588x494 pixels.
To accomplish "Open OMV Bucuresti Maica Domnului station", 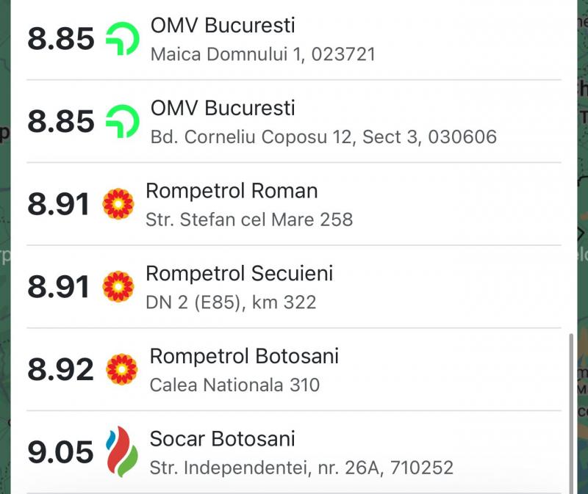I will point(223,26).
